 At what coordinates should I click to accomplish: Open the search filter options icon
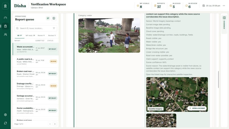(54, 28)
